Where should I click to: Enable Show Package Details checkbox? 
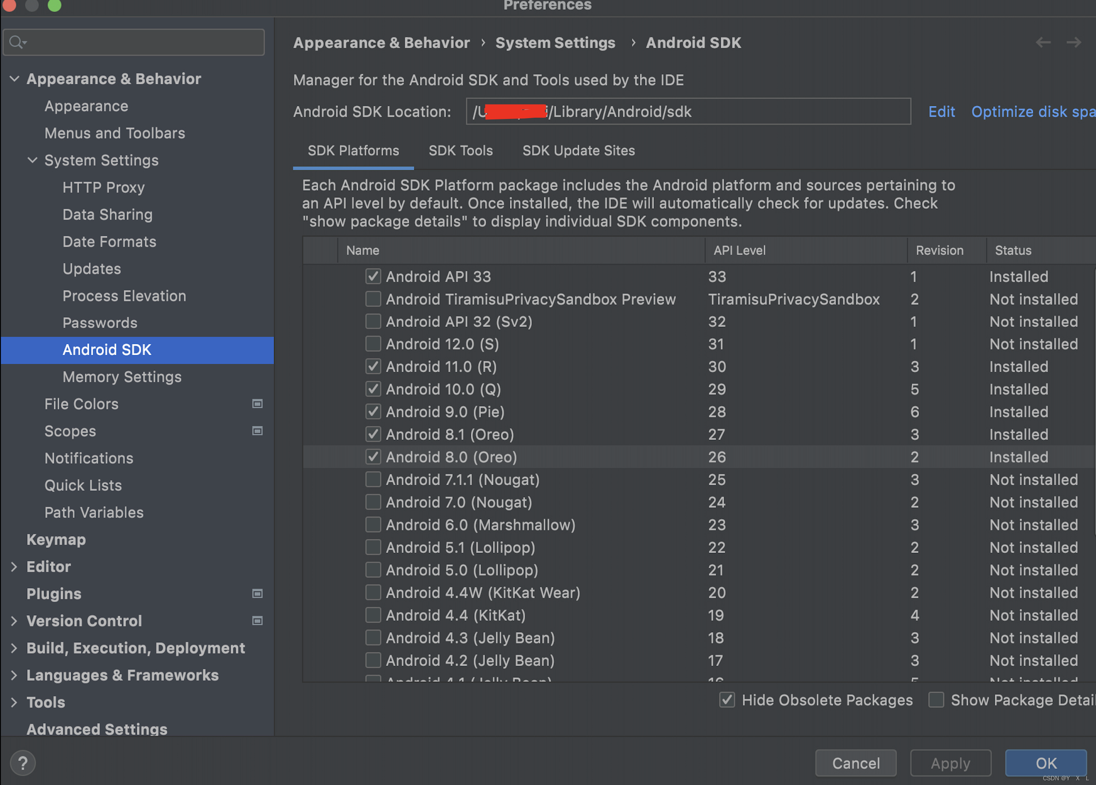pyautogui.click(x=936, y=699)
